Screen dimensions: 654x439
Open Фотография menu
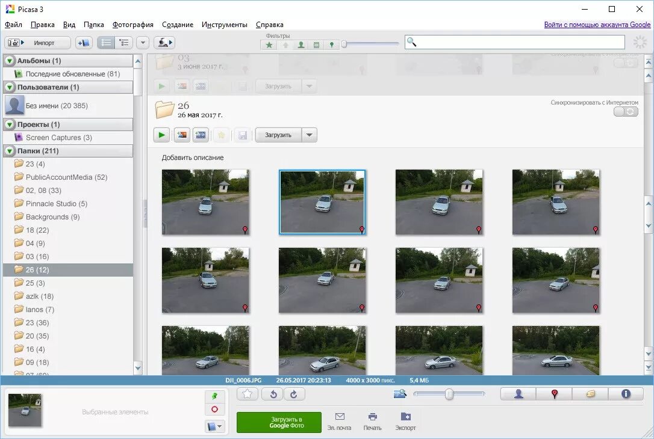click(133, 25)
